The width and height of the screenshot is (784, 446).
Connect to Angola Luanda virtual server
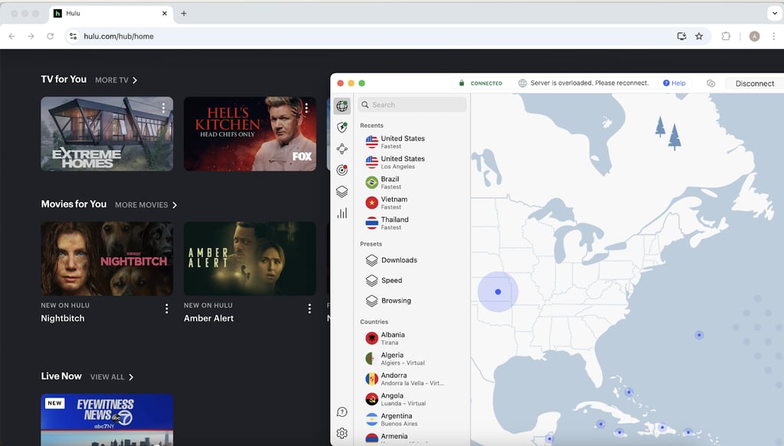click(413, 399)
